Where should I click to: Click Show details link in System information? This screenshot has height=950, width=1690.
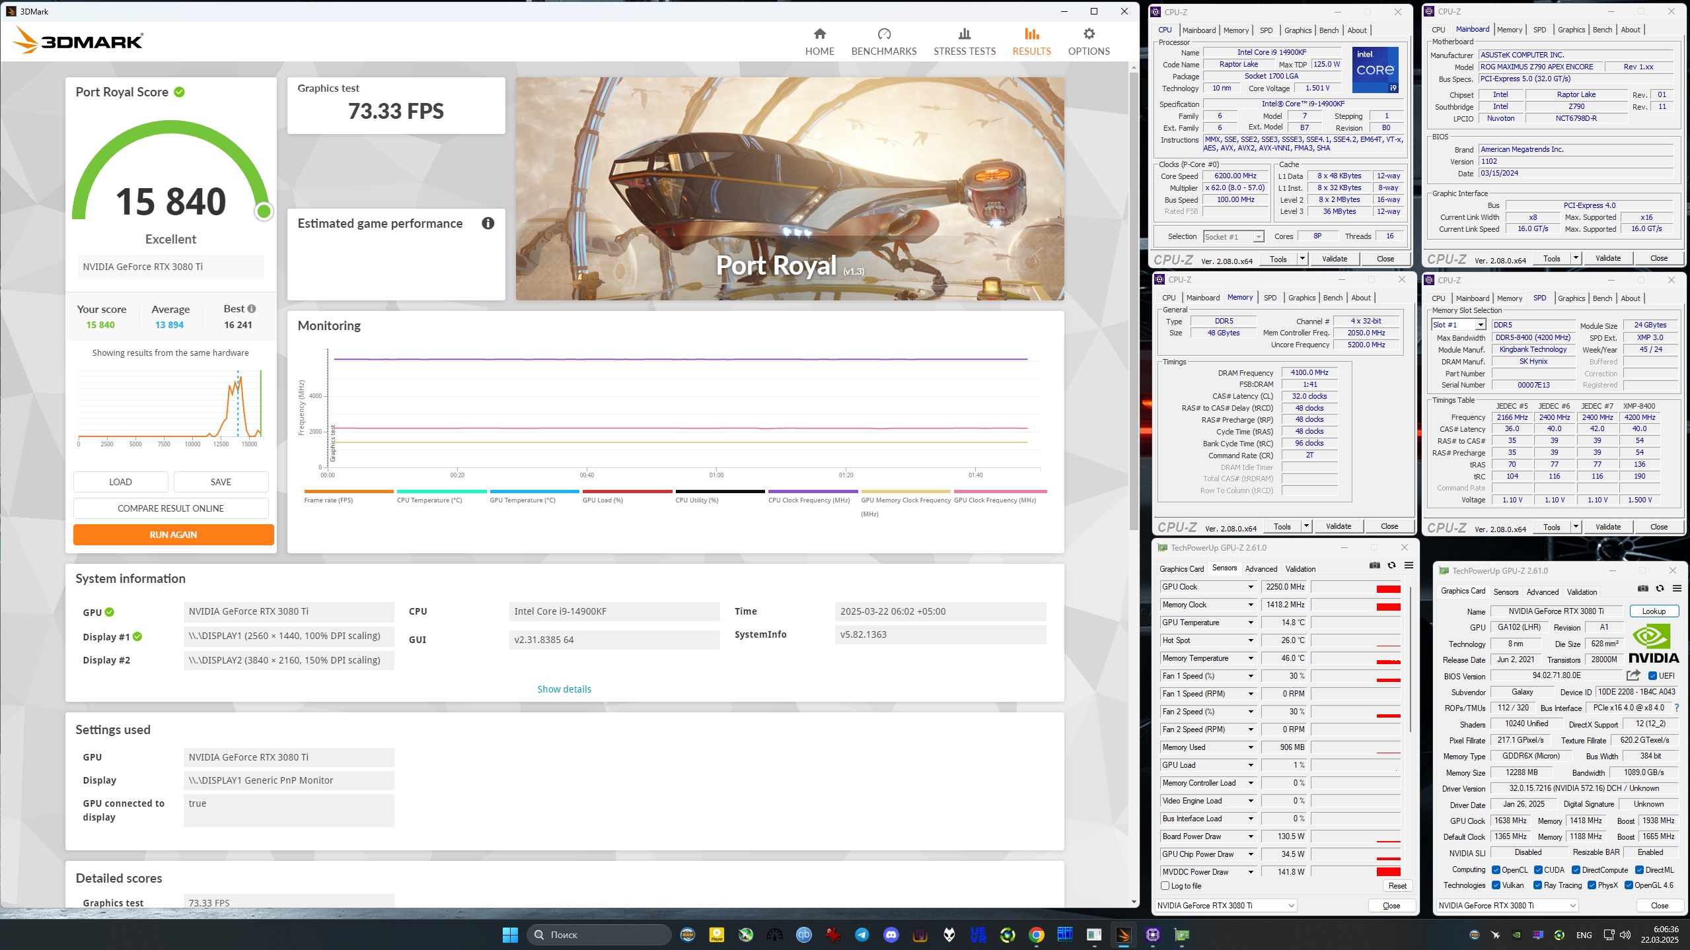pos(564,689)
